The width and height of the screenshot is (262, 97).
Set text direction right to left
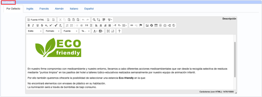119,25
